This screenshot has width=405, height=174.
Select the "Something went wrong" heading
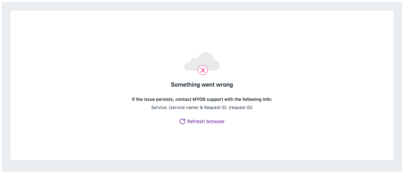tap(202, 85)
